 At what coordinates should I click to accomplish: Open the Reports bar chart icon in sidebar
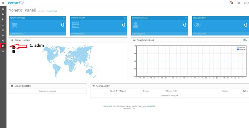[x=3, y=51]
